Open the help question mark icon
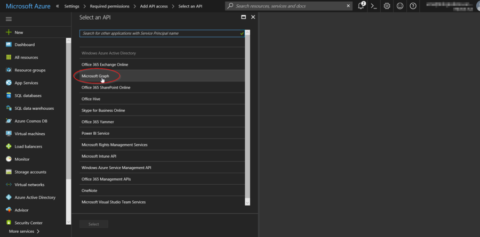 click(413, 6)
